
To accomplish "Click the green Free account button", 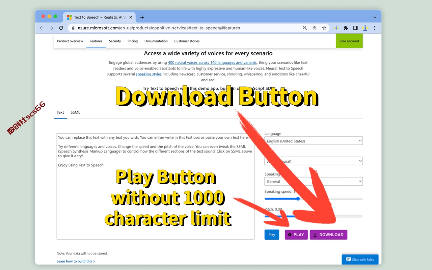I will pyautogui.click(x=349, y=41).
